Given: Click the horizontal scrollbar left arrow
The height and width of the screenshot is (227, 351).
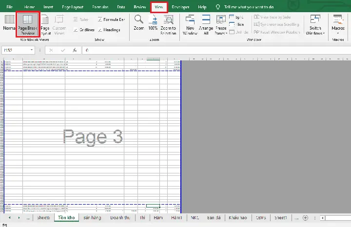Looking at the screenshot, I should 323,218.
